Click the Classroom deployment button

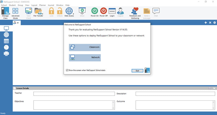[x=85, y=47]
